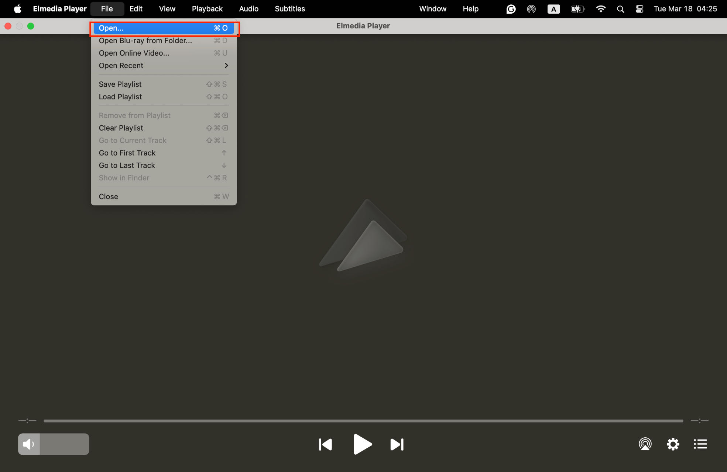
Task: Click the Grammarly icon in menu bar
Action: point(511,9)
